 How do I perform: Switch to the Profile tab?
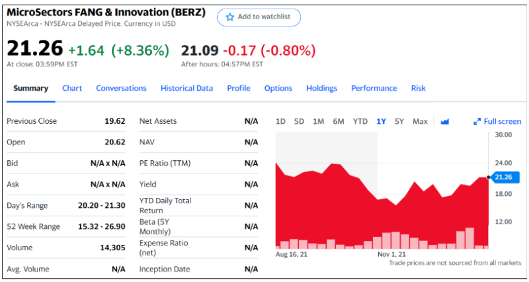pyautogui.click(x=239, y=88)
